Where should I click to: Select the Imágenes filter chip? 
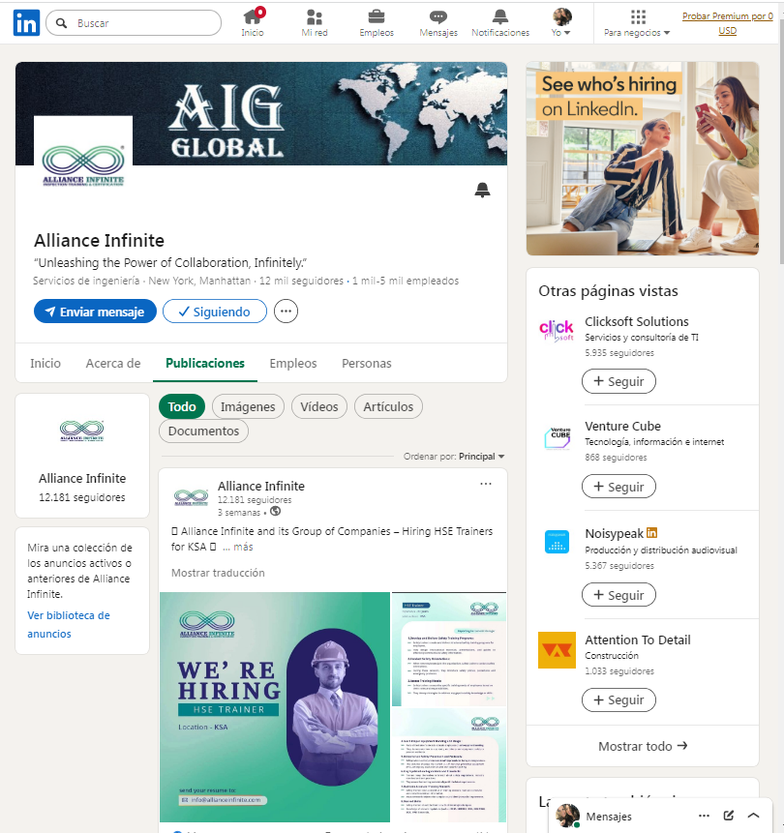pos(248,406)
